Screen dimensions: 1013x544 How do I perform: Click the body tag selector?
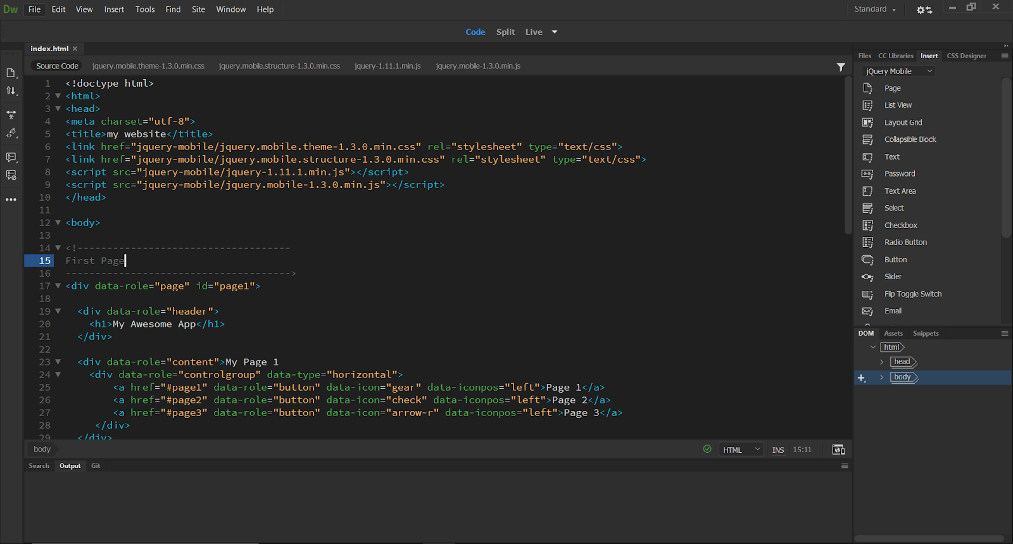tap(42, 450)
